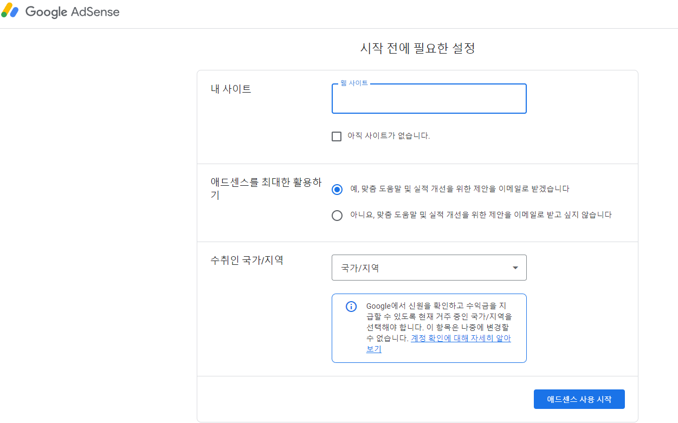Click the Google에서 신원을 확인하고 notice text
Viewport: 678px width, 423px height.
438,327
